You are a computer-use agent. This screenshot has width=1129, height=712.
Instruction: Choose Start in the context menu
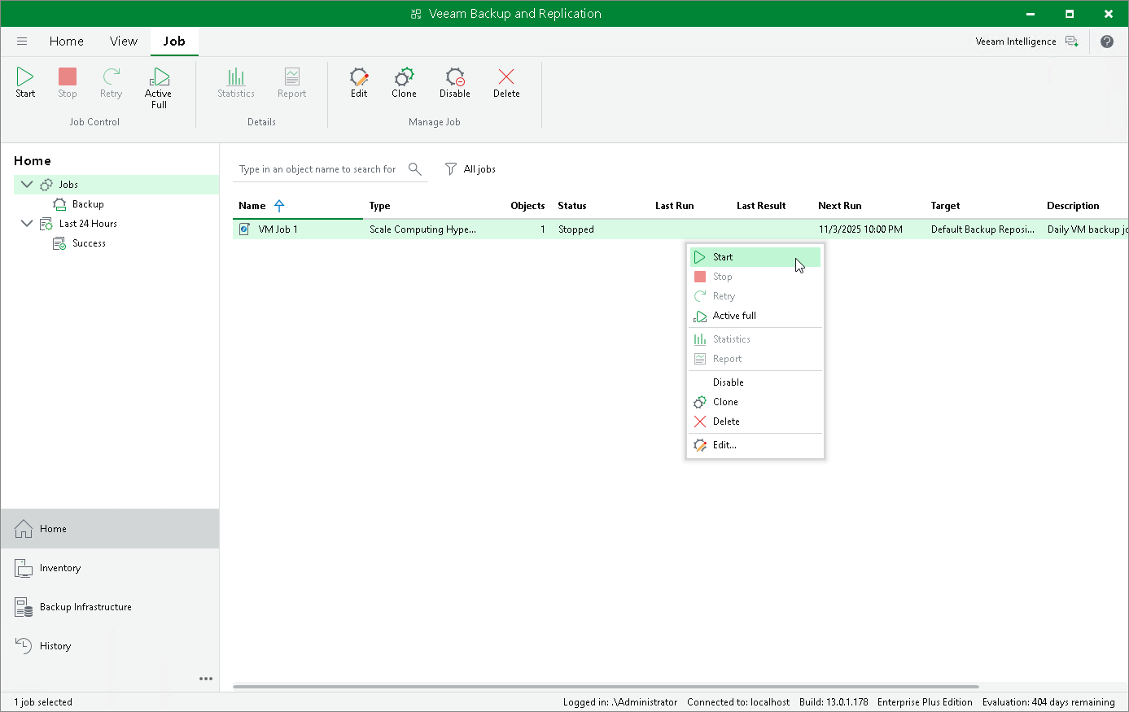(755, 257)
